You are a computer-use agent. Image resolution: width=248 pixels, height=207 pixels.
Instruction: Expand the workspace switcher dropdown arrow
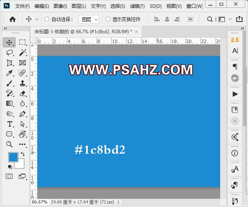pos(230,19)
